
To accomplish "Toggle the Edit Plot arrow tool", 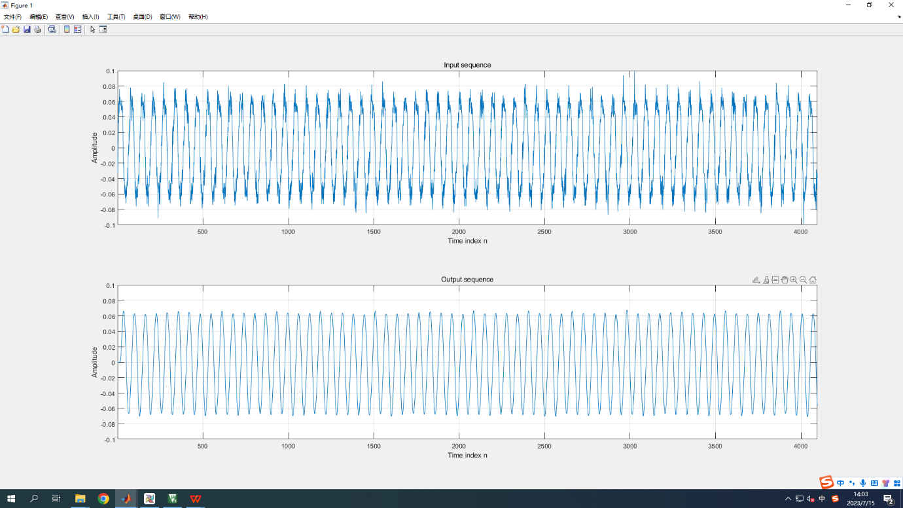I will (x=92, y=29).
